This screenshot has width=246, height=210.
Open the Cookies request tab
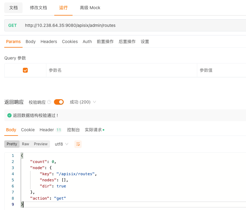[x=70, y=42]
